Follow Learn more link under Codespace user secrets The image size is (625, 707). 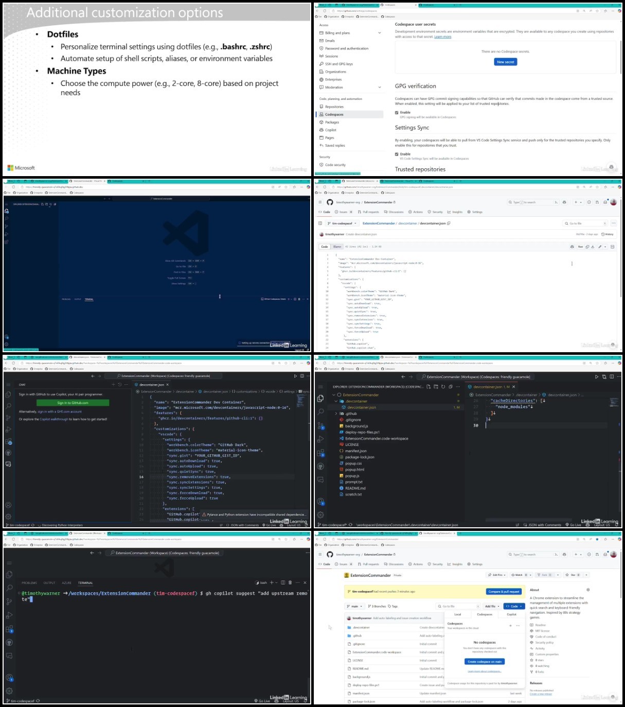(x=443, y=37)
